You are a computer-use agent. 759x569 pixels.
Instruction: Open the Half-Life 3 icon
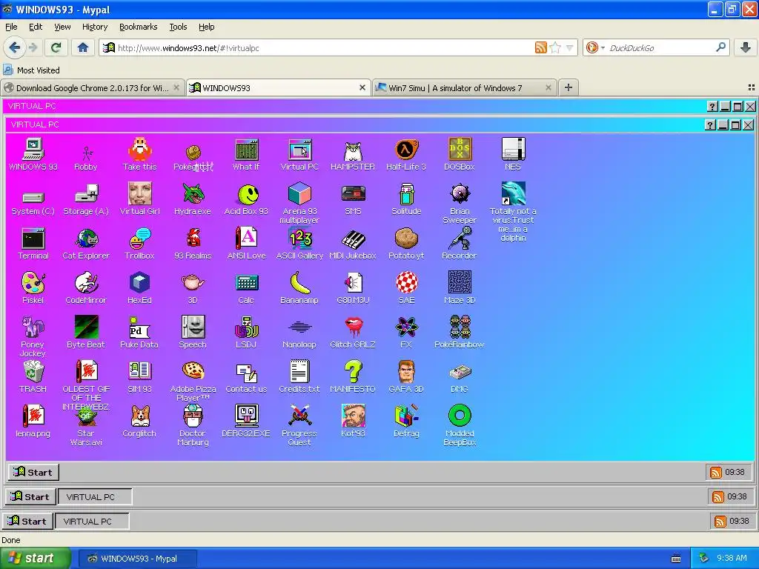pyautogui.click(x=406, y=154)
